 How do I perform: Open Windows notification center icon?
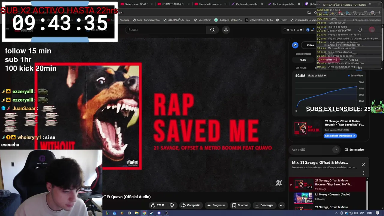(377, 213)
